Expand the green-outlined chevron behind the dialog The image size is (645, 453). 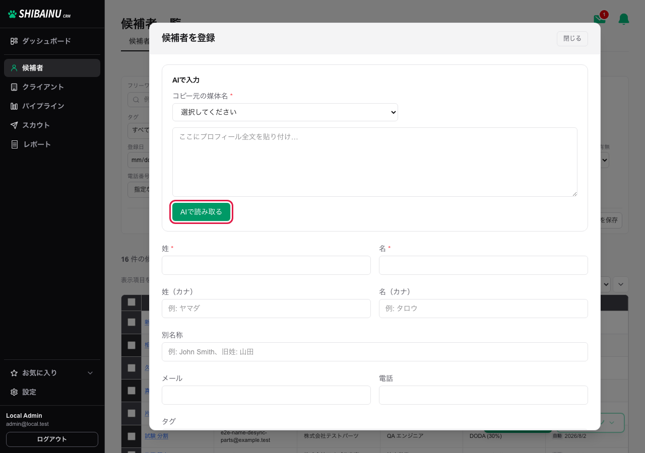[611, 423]
